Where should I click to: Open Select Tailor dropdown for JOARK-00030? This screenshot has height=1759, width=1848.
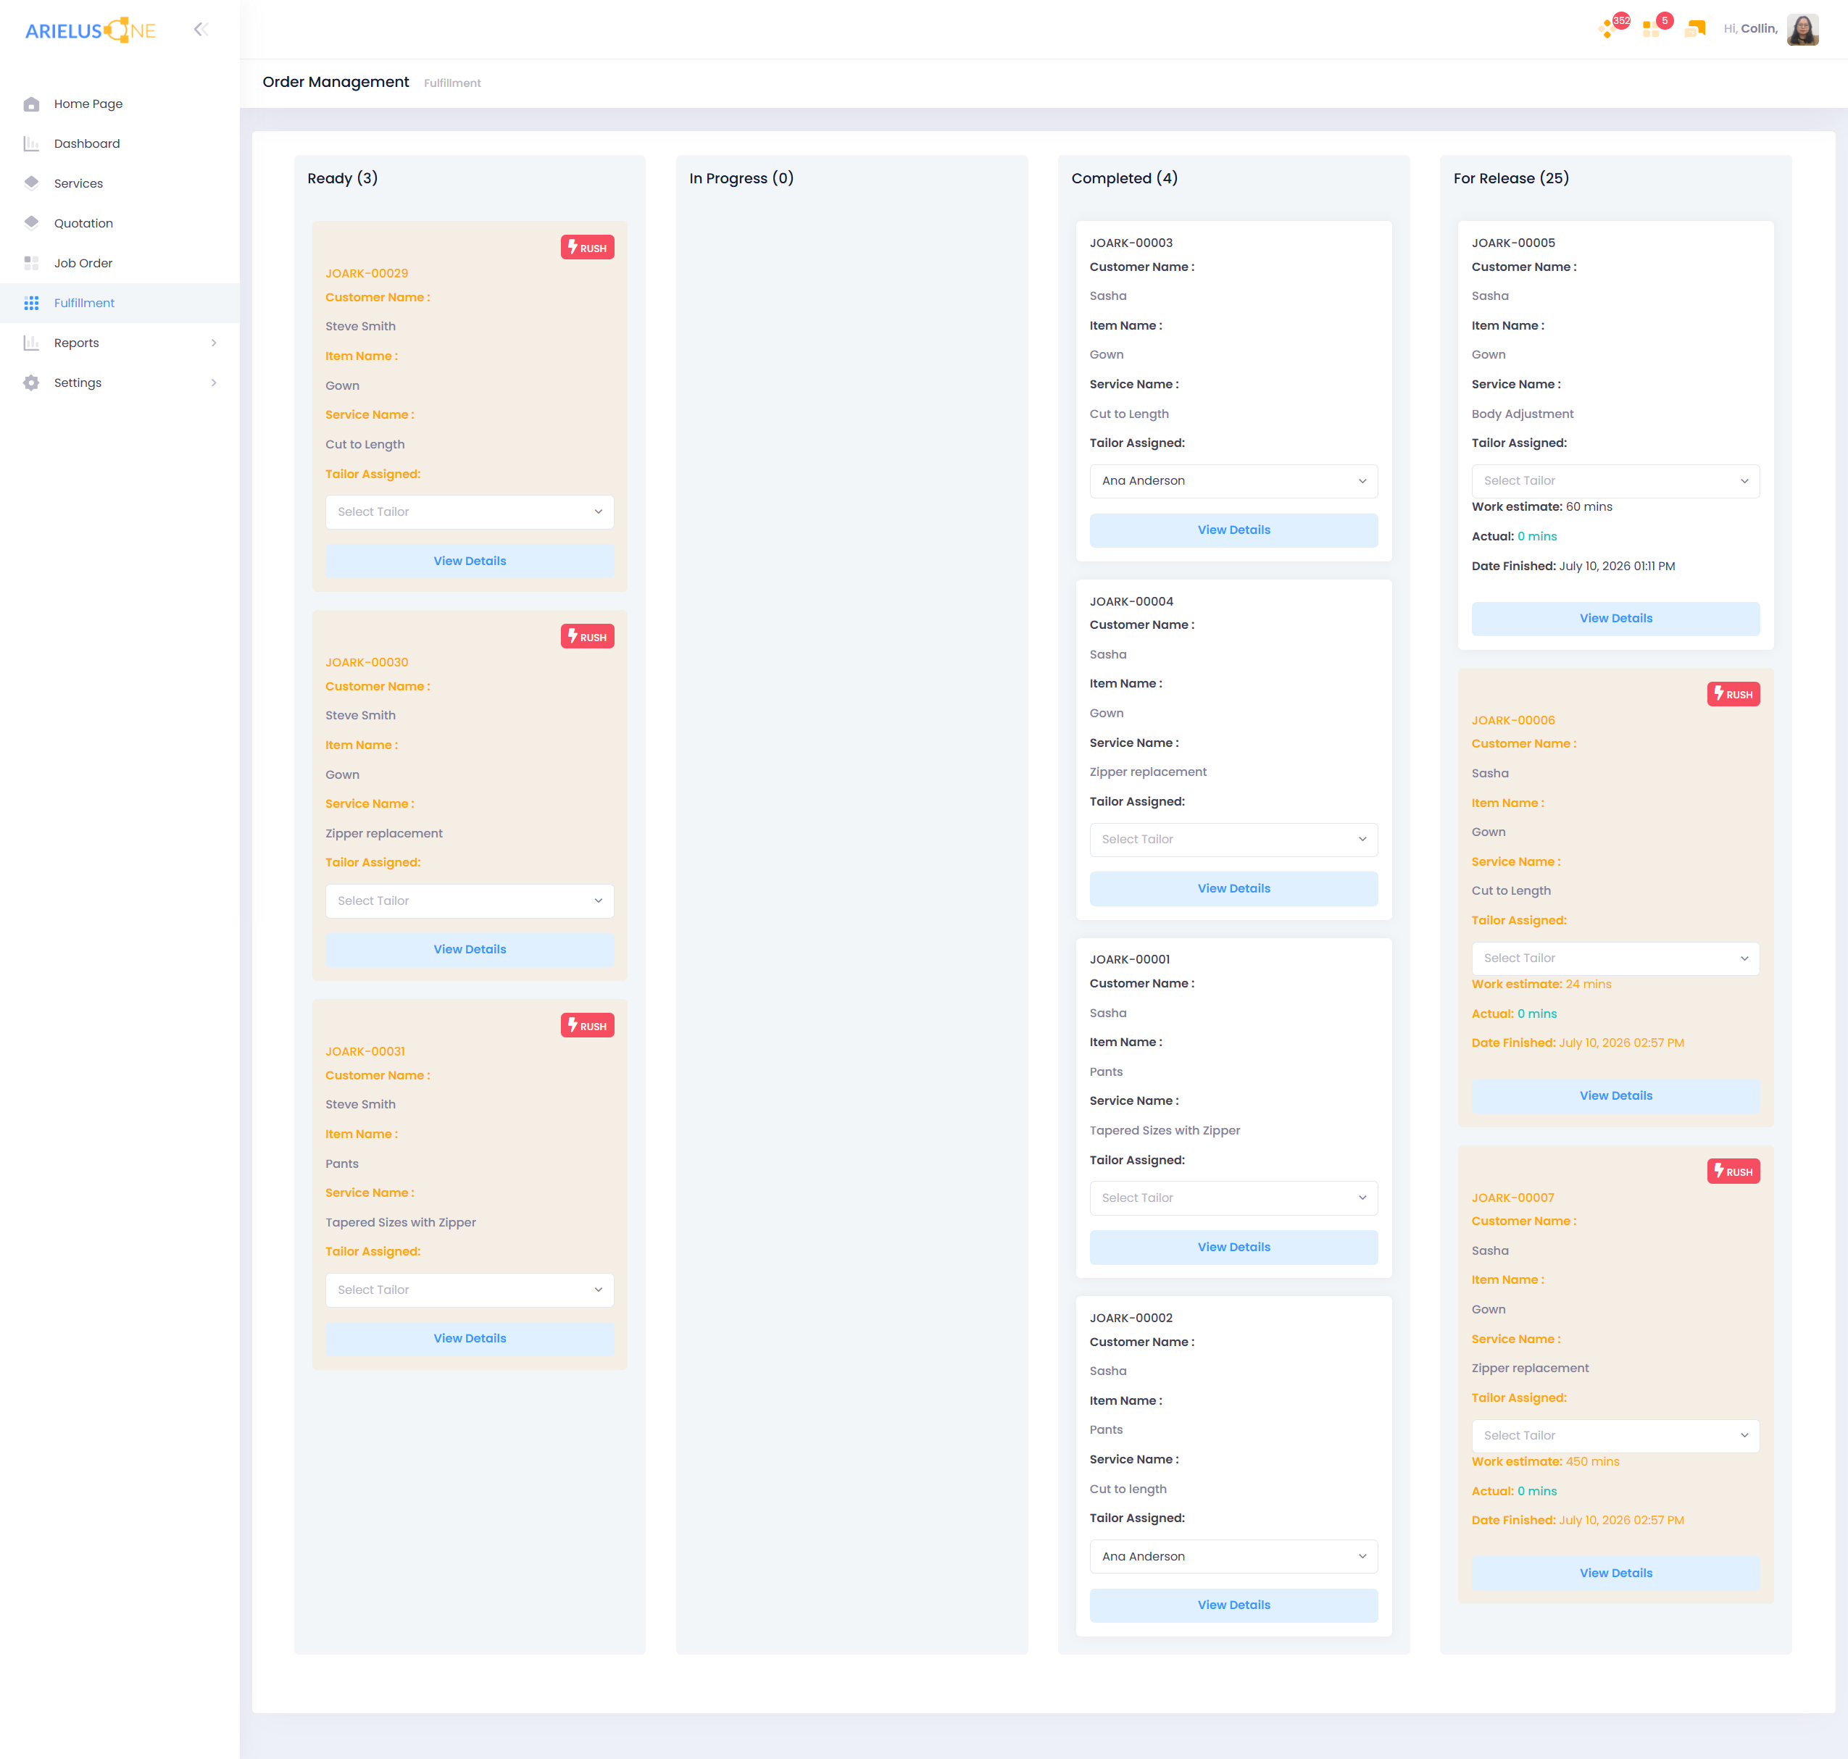[469, 901]
